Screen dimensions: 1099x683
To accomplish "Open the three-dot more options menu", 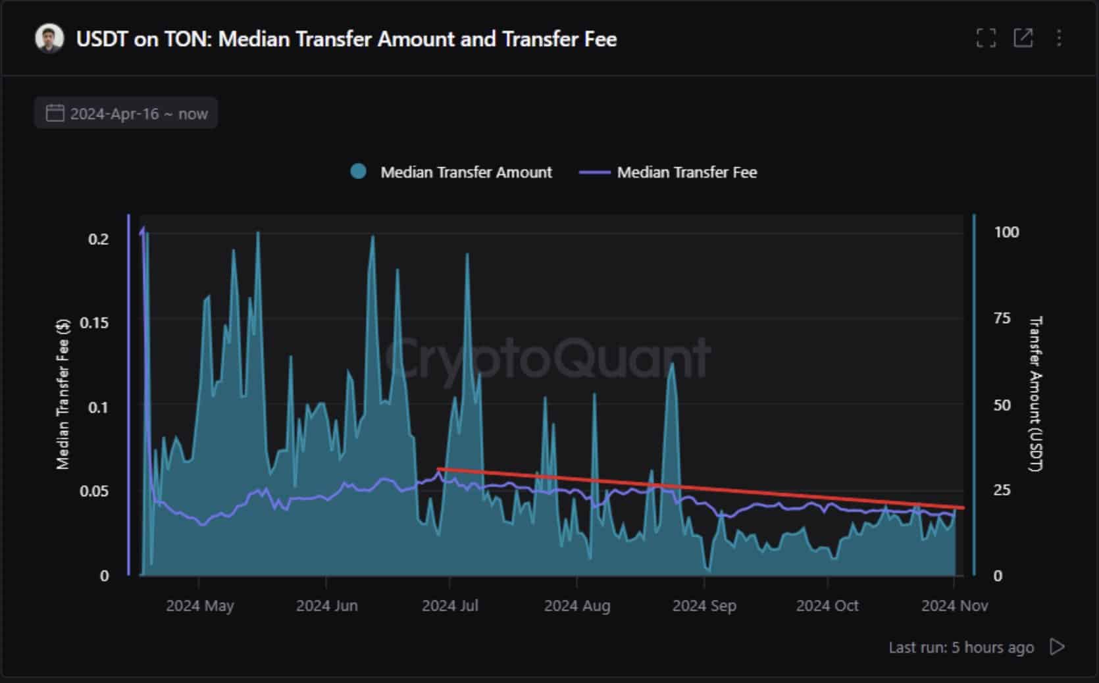I will point(1059,38).
